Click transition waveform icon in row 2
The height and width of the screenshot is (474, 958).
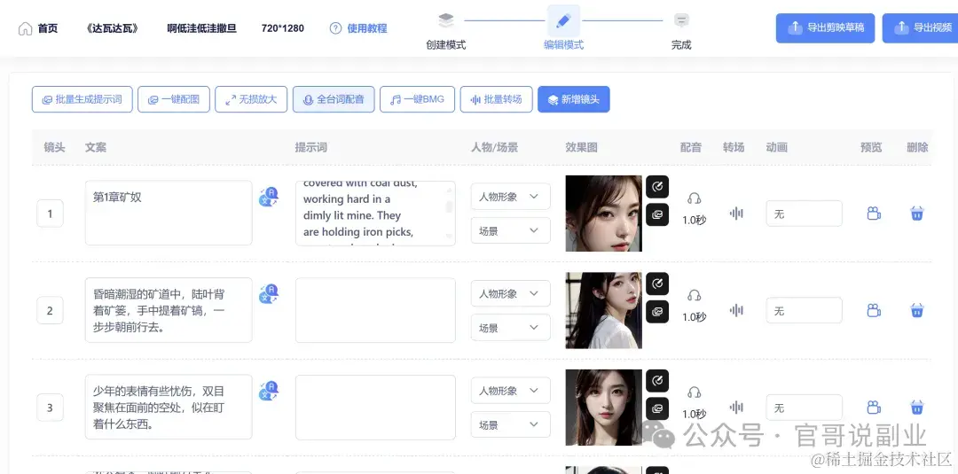tap(736, 310)
